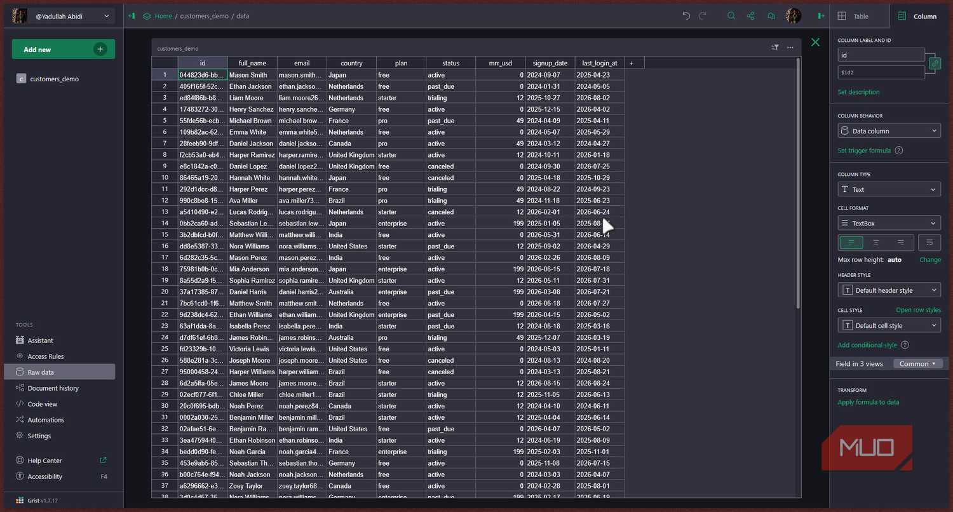Open the Common views dropdown

point(917,364)
